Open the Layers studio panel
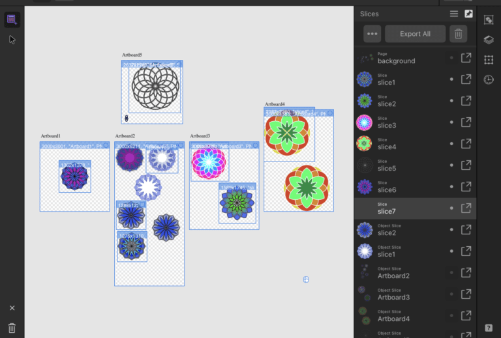501x338 pixels. tap(489, 40)
